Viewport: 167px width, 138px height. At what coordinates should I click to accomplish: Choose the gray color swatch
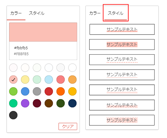37,91
